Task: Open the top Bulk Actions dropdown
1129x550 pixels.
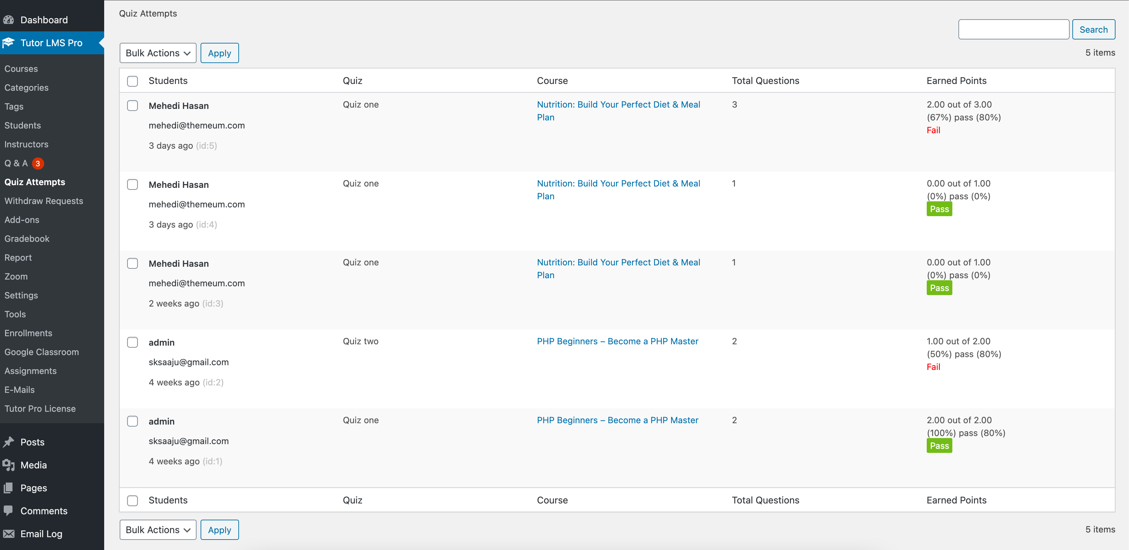Action: 158,53
